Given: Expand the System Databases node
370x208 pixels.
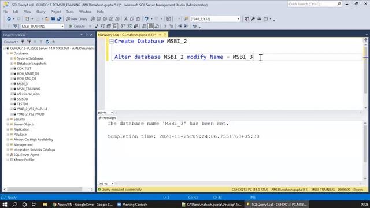Looking at the screenshot, I should tap(11, 58).
